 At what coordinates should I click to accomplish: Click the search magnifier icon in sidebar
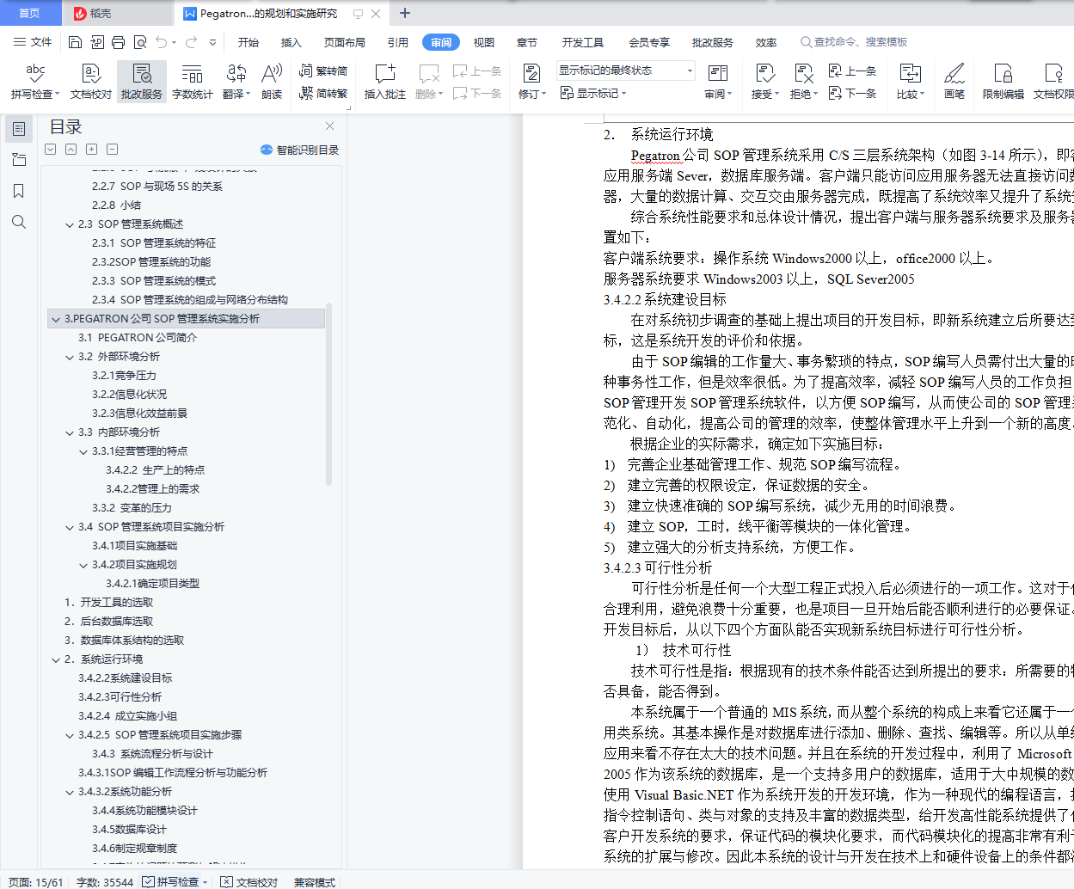coord(19,223)
